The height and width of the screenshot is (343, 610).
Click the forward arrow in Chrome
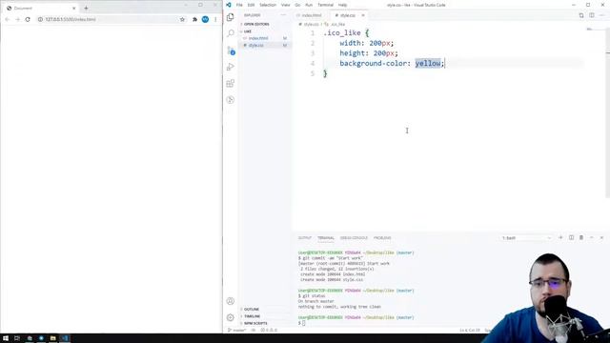pyautogui.click(x=17, y=19)
